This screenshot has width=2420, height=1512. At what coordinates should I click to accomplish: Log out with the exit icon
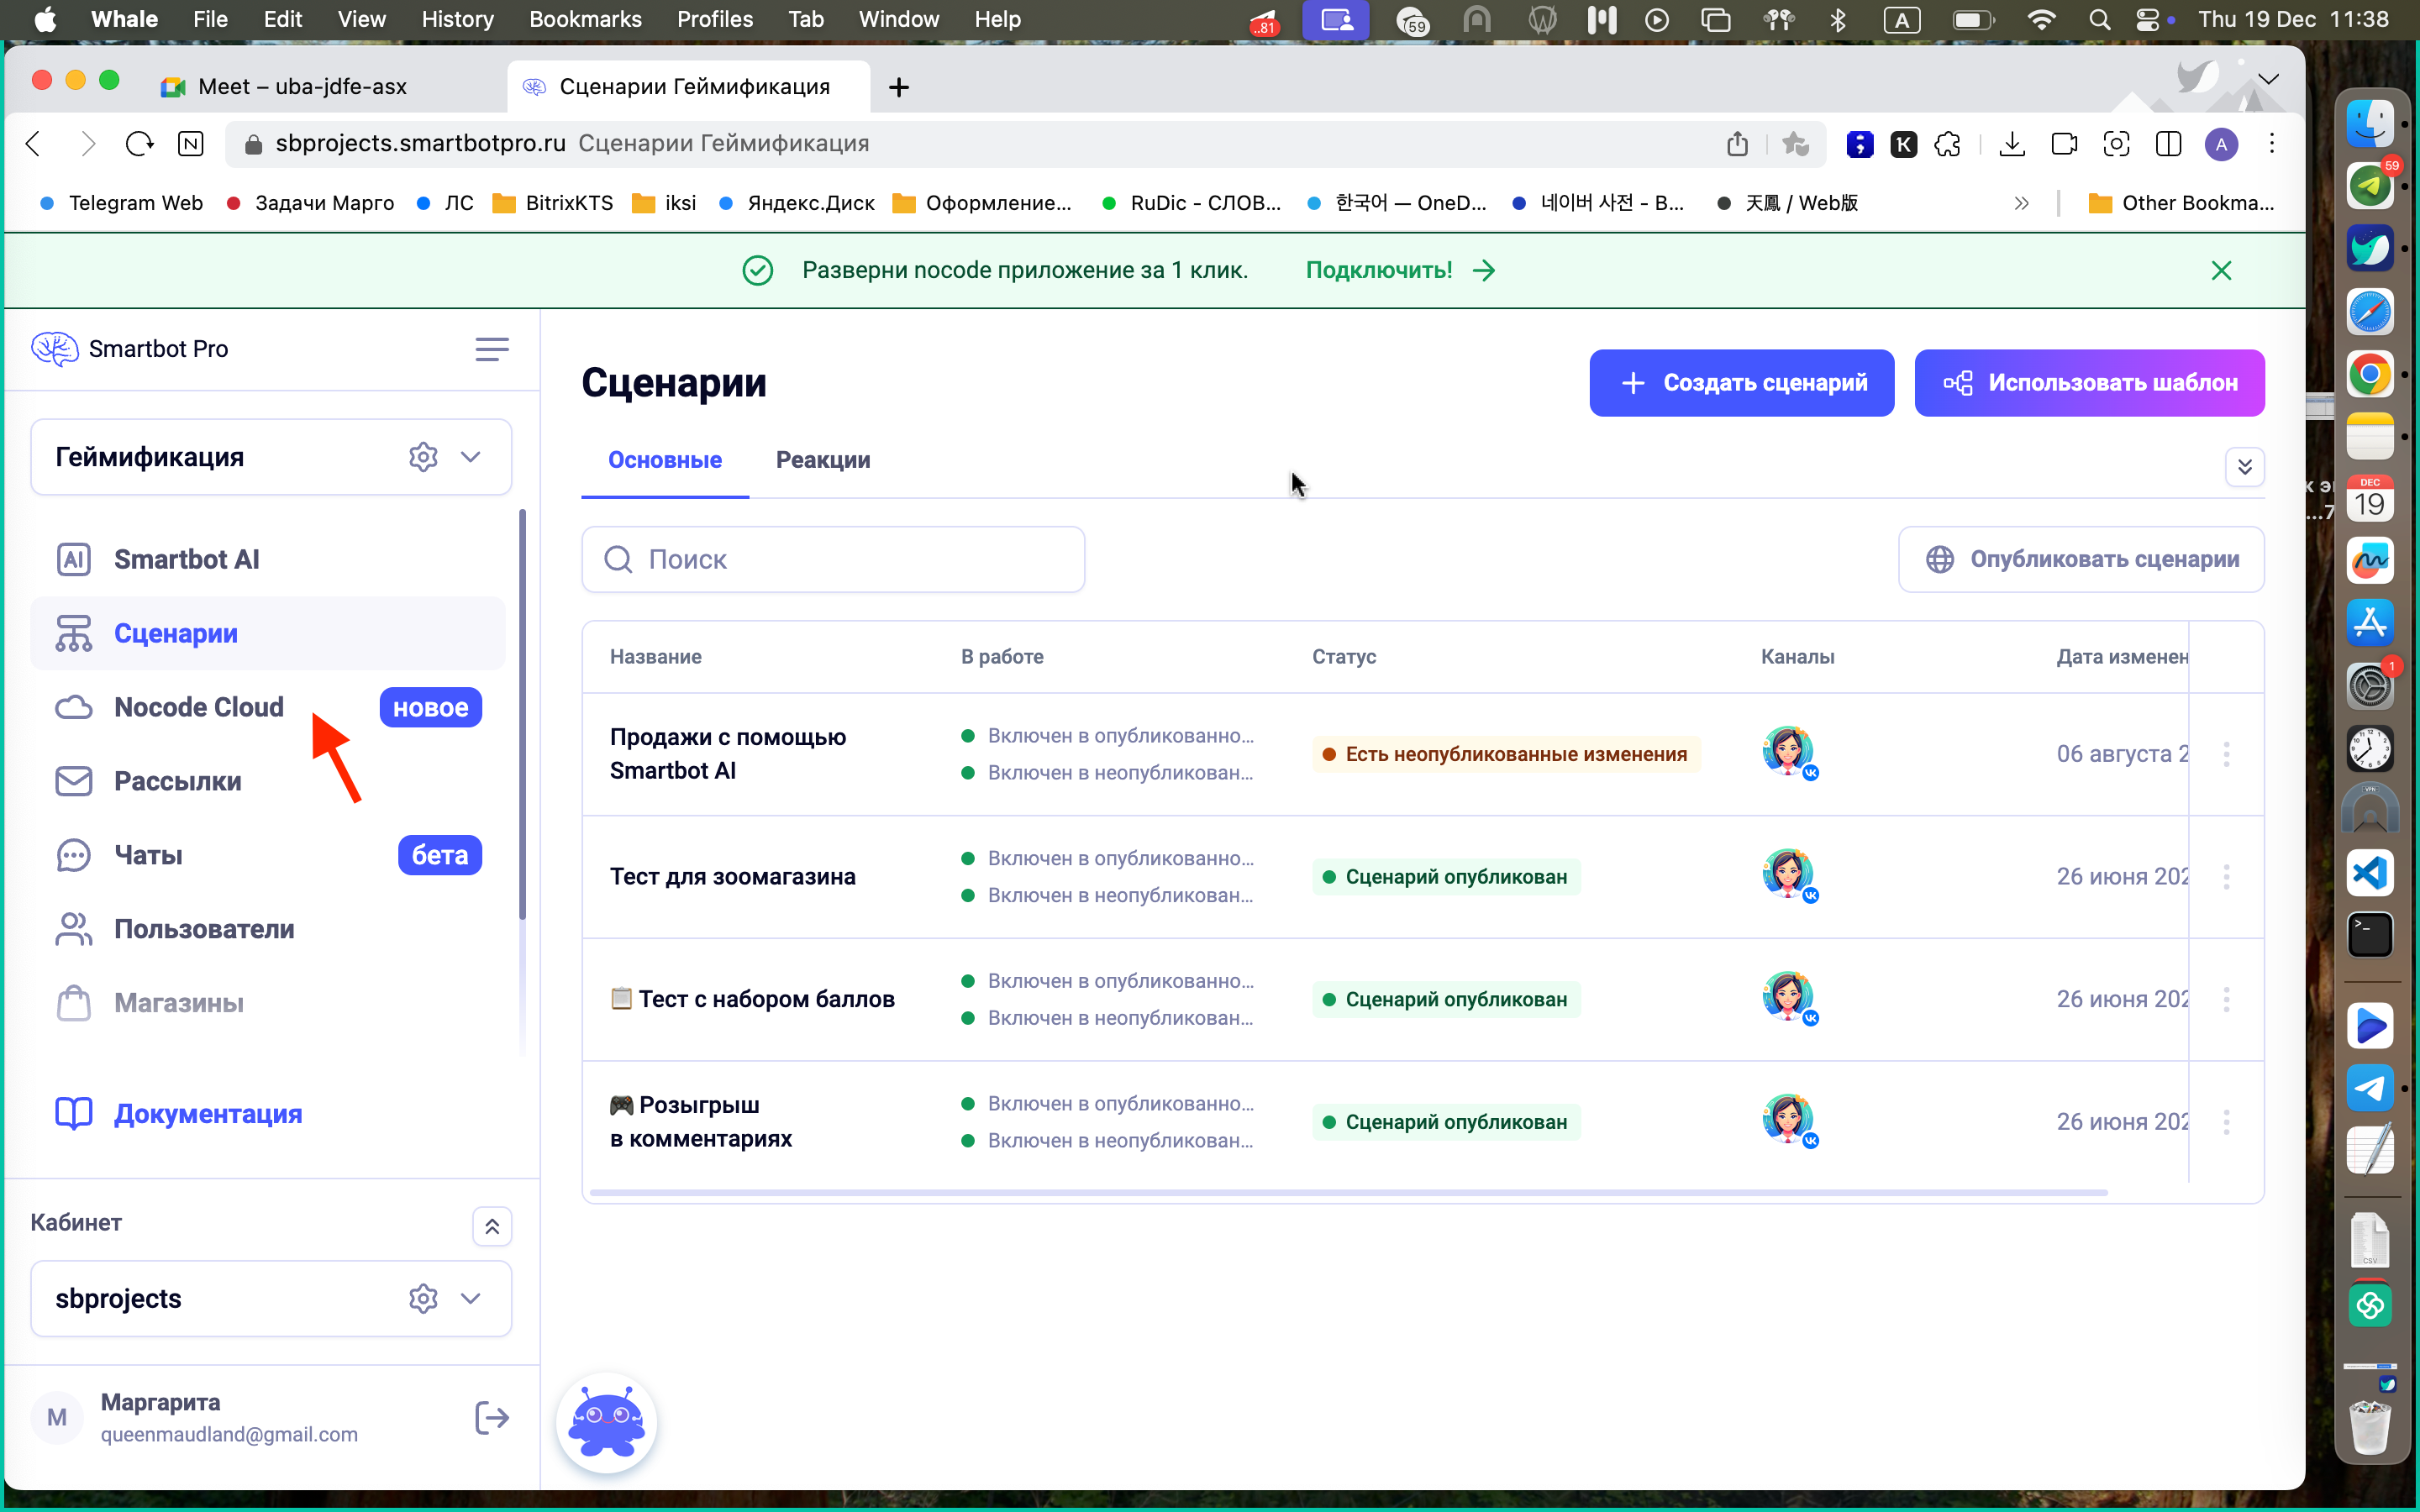[x=492, y=1417]
